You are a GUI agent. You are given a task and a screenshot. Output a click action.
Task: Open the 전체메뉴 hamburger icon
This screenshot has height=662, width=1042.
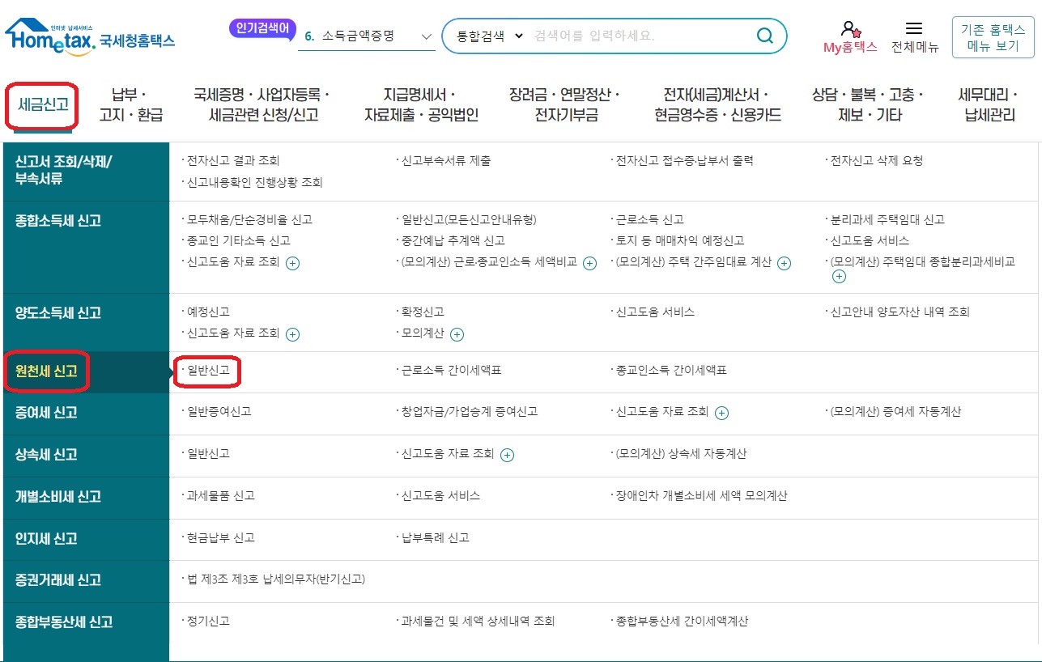tap(914, 28)
